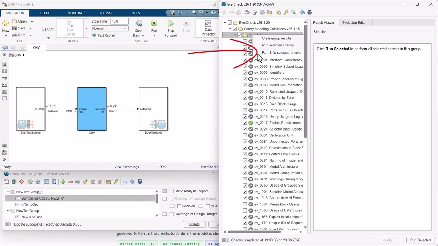Expand the Save dropdown arrow
The width and height of the screenshot is (438, 246).
point(30,28)
